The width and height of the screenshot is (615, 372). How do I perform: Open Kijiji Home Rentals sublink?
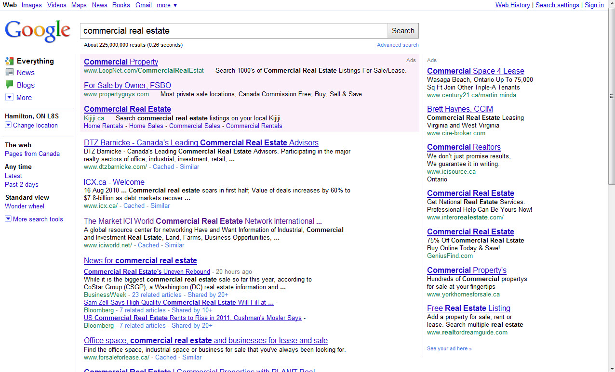click(x=104, y=126)
